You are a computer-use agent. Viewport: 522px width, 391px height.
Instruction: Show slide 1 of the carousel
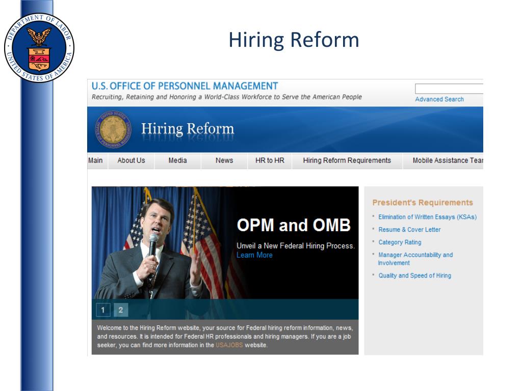coord(103,310)
